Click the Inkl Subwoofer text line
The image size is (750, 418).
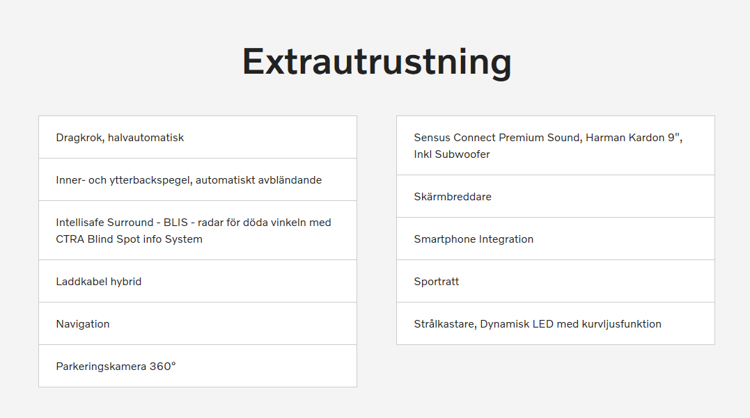(452, 154)
